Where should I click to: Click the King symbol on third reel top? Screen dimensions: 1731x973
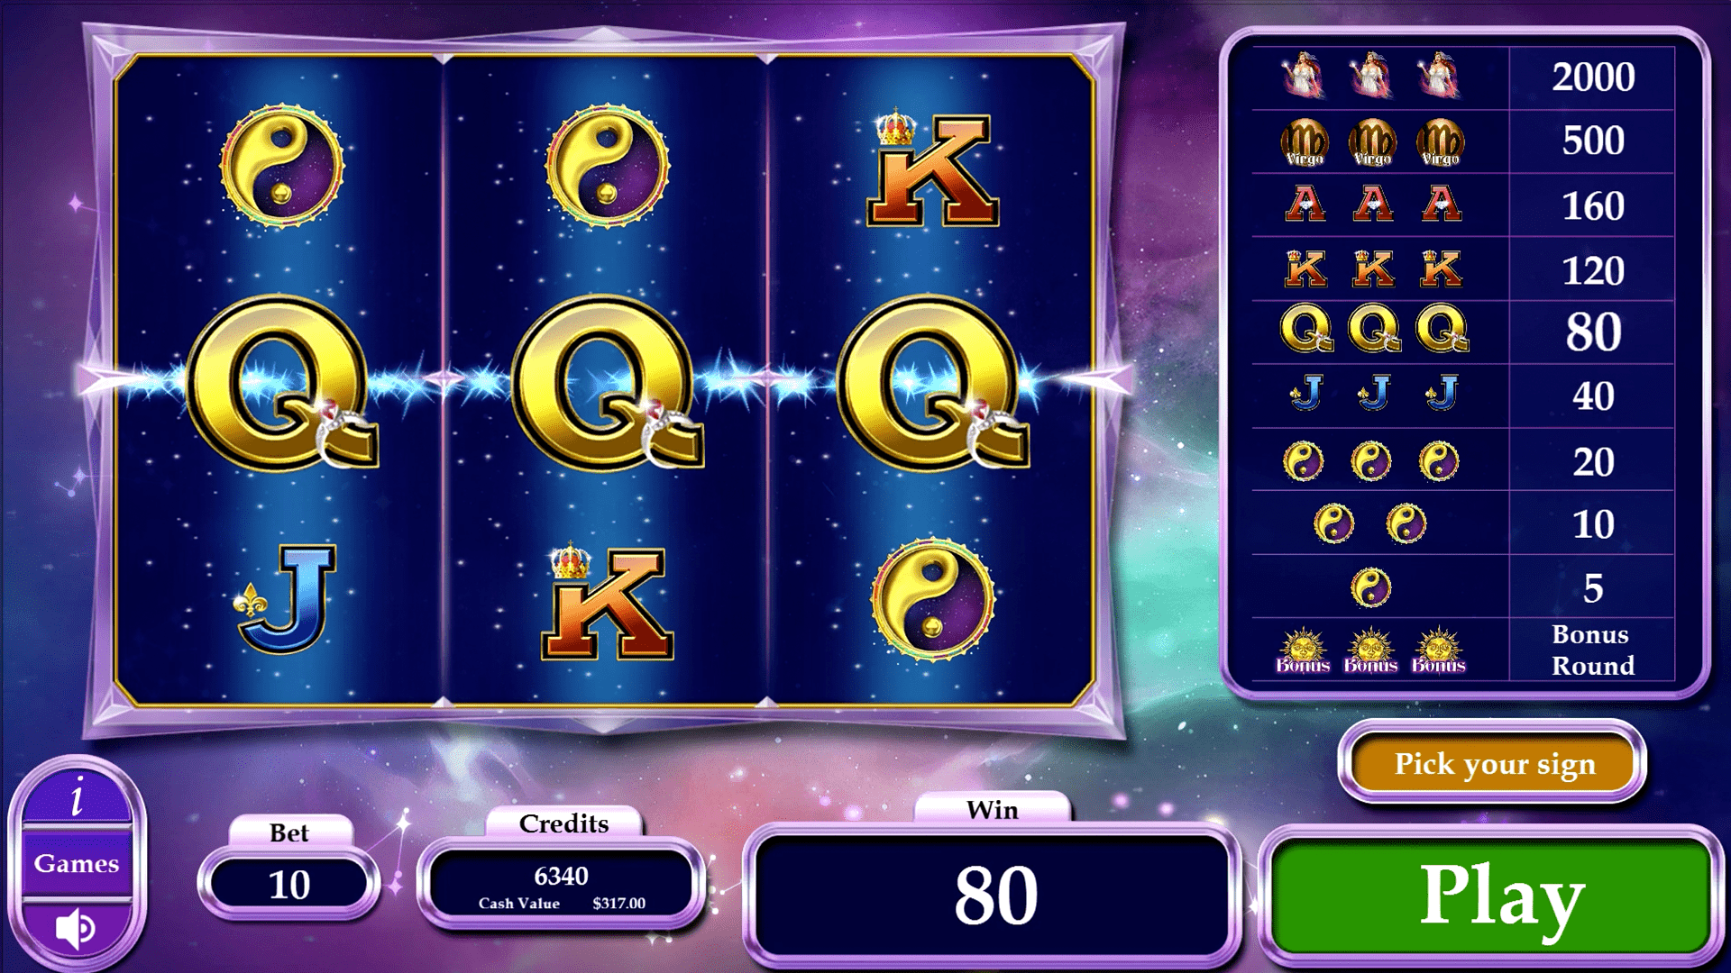tap(932, 168)
